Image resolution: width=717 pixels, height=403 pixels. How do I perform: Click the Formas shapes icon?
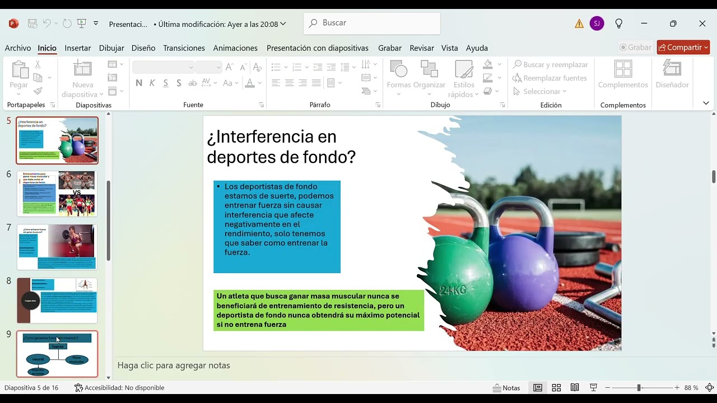(x=398, y=69)
